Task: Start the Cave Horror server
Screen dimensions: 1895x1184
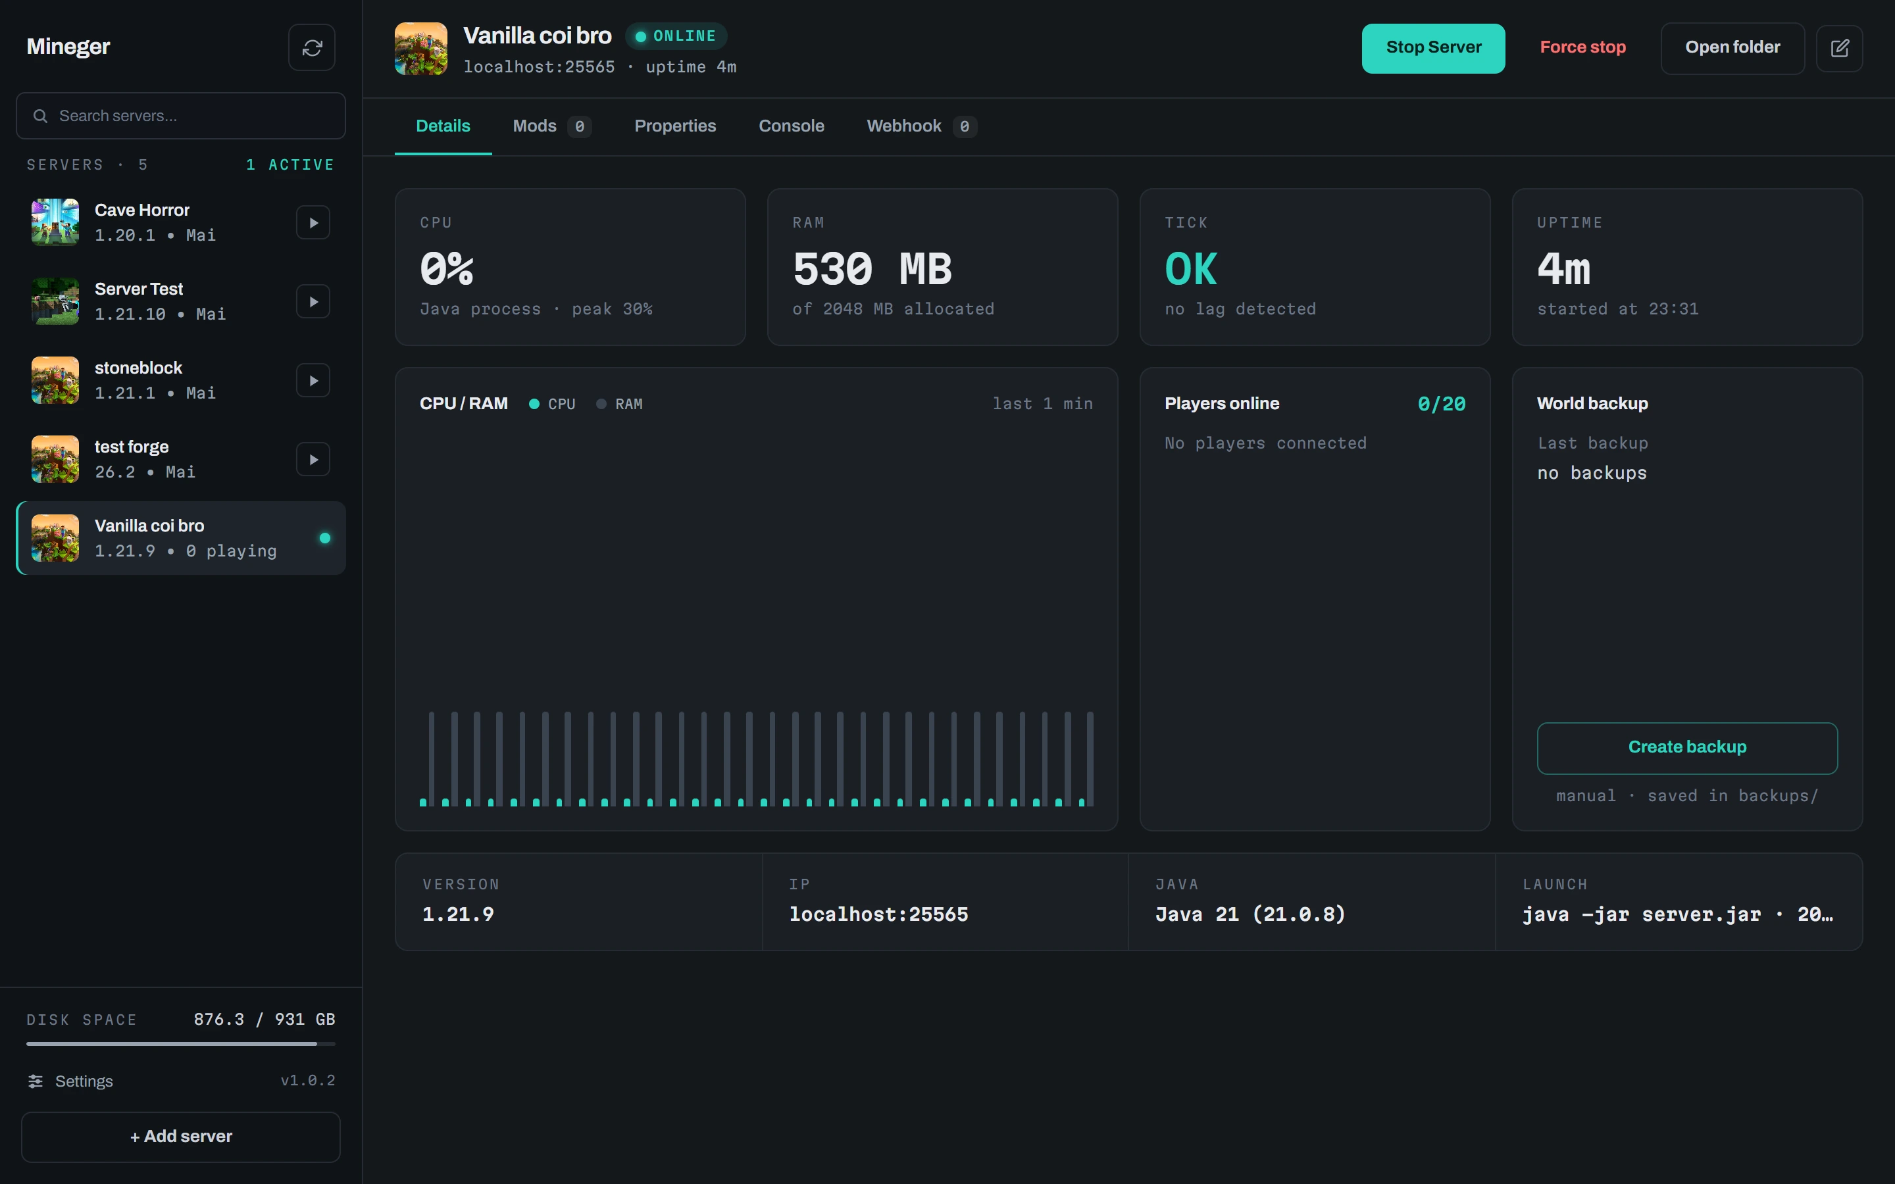Action: (x=313, y=222)
